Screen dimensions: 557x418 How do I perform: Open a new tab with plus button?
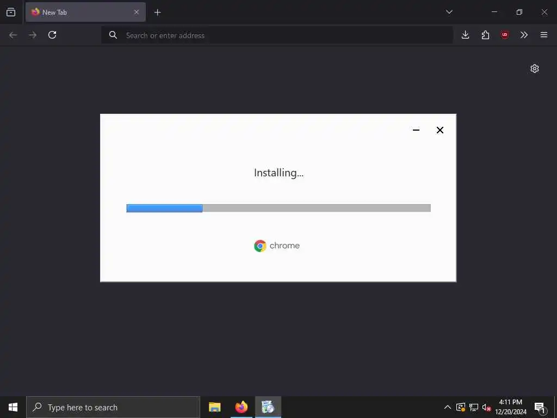point(157,13)
